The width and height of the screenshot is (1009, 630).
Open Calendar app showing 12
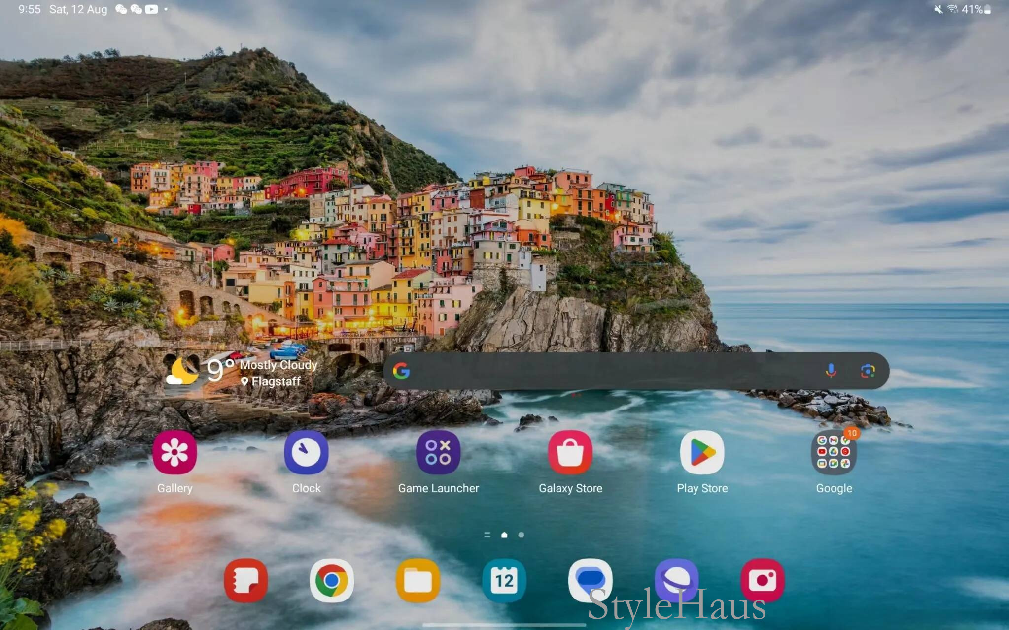tap(504, 581)
